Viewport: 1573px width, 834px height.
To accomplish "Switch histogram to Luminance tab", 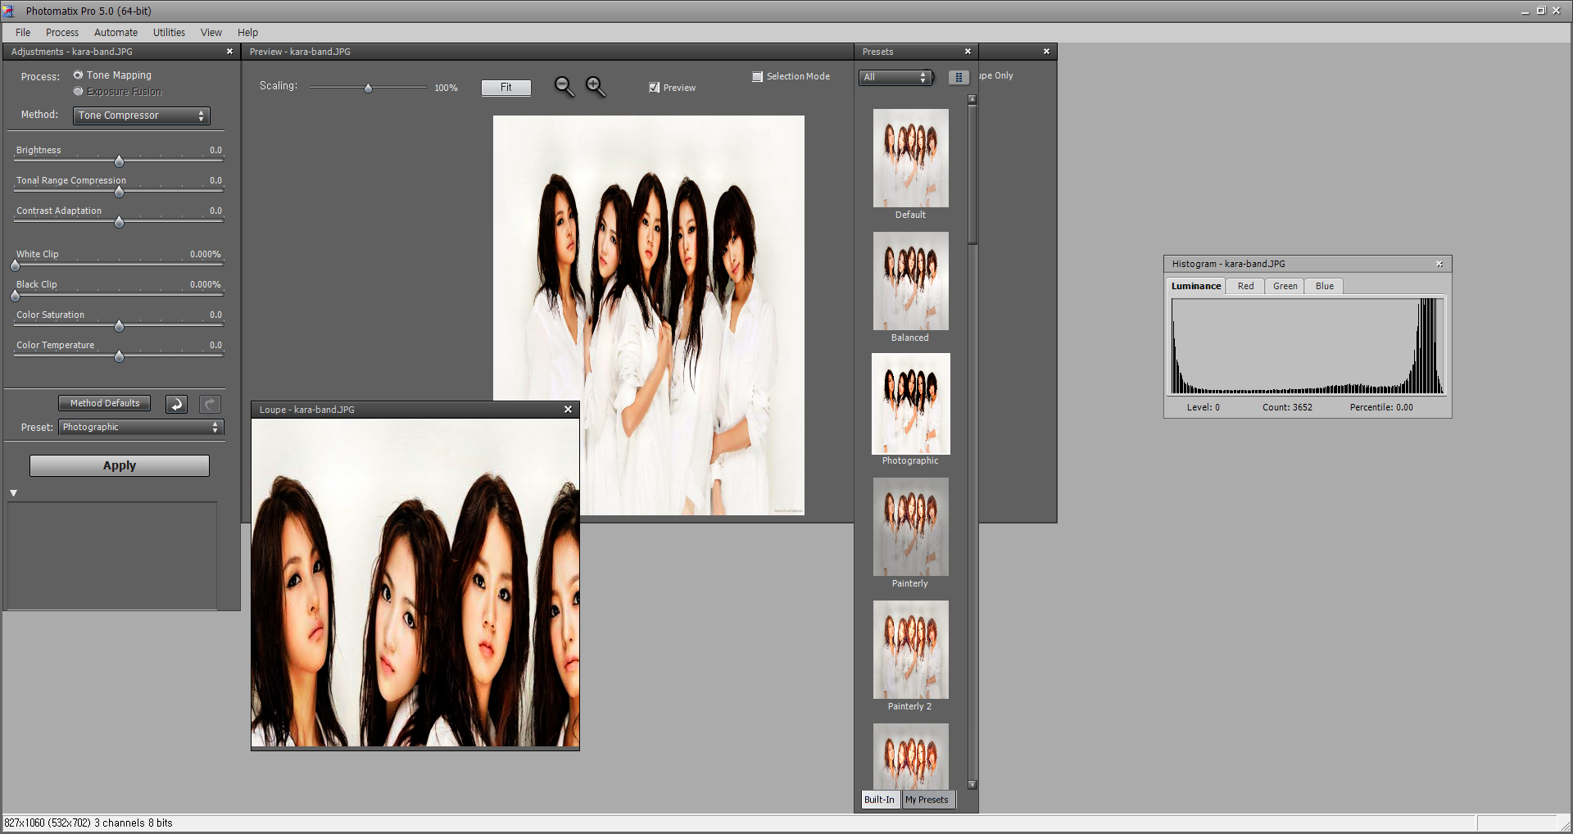I will [1195, 286].
